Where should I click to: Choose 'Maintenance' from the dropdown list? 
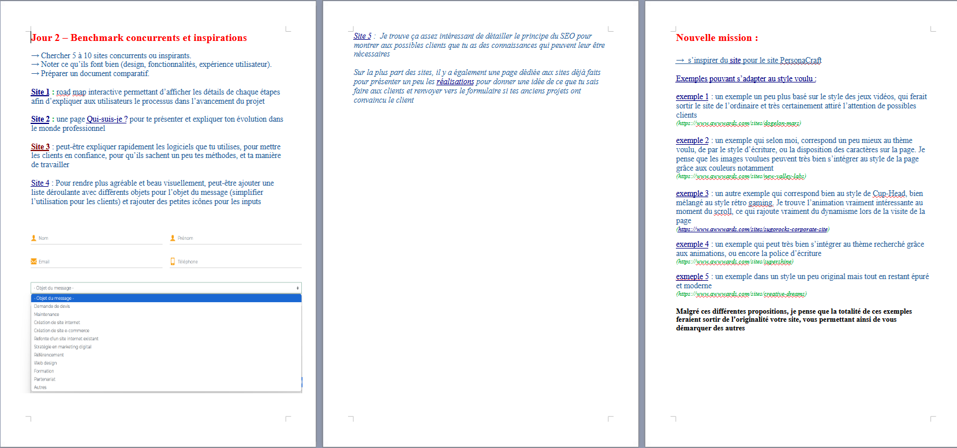click(x=47, y=314)
